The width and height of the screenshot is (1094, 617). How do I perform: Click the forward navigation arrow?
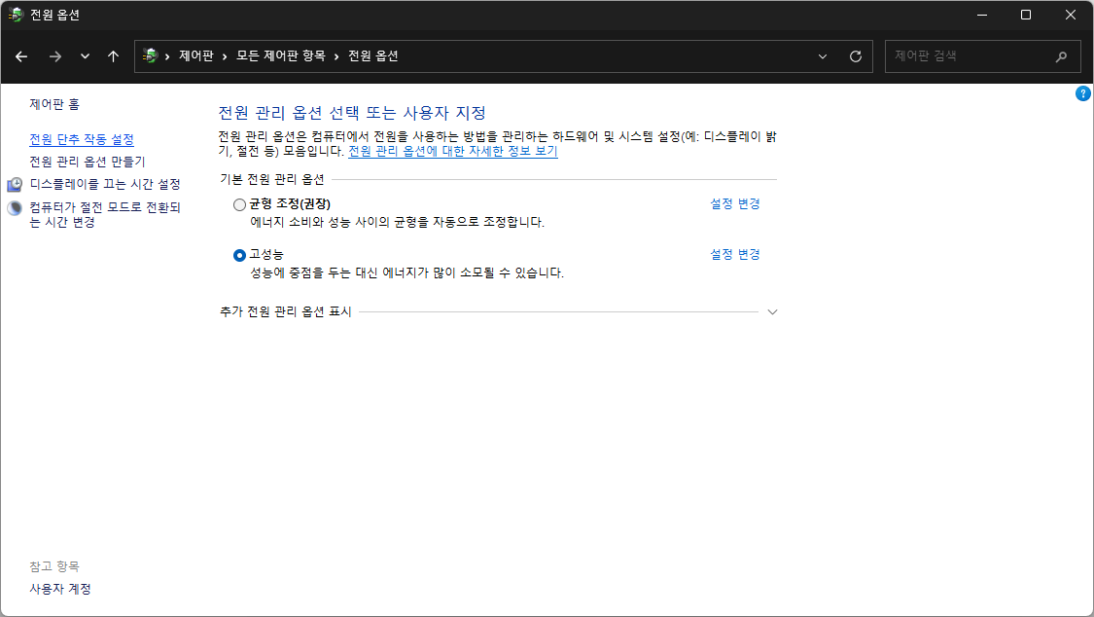click(55, 56)
